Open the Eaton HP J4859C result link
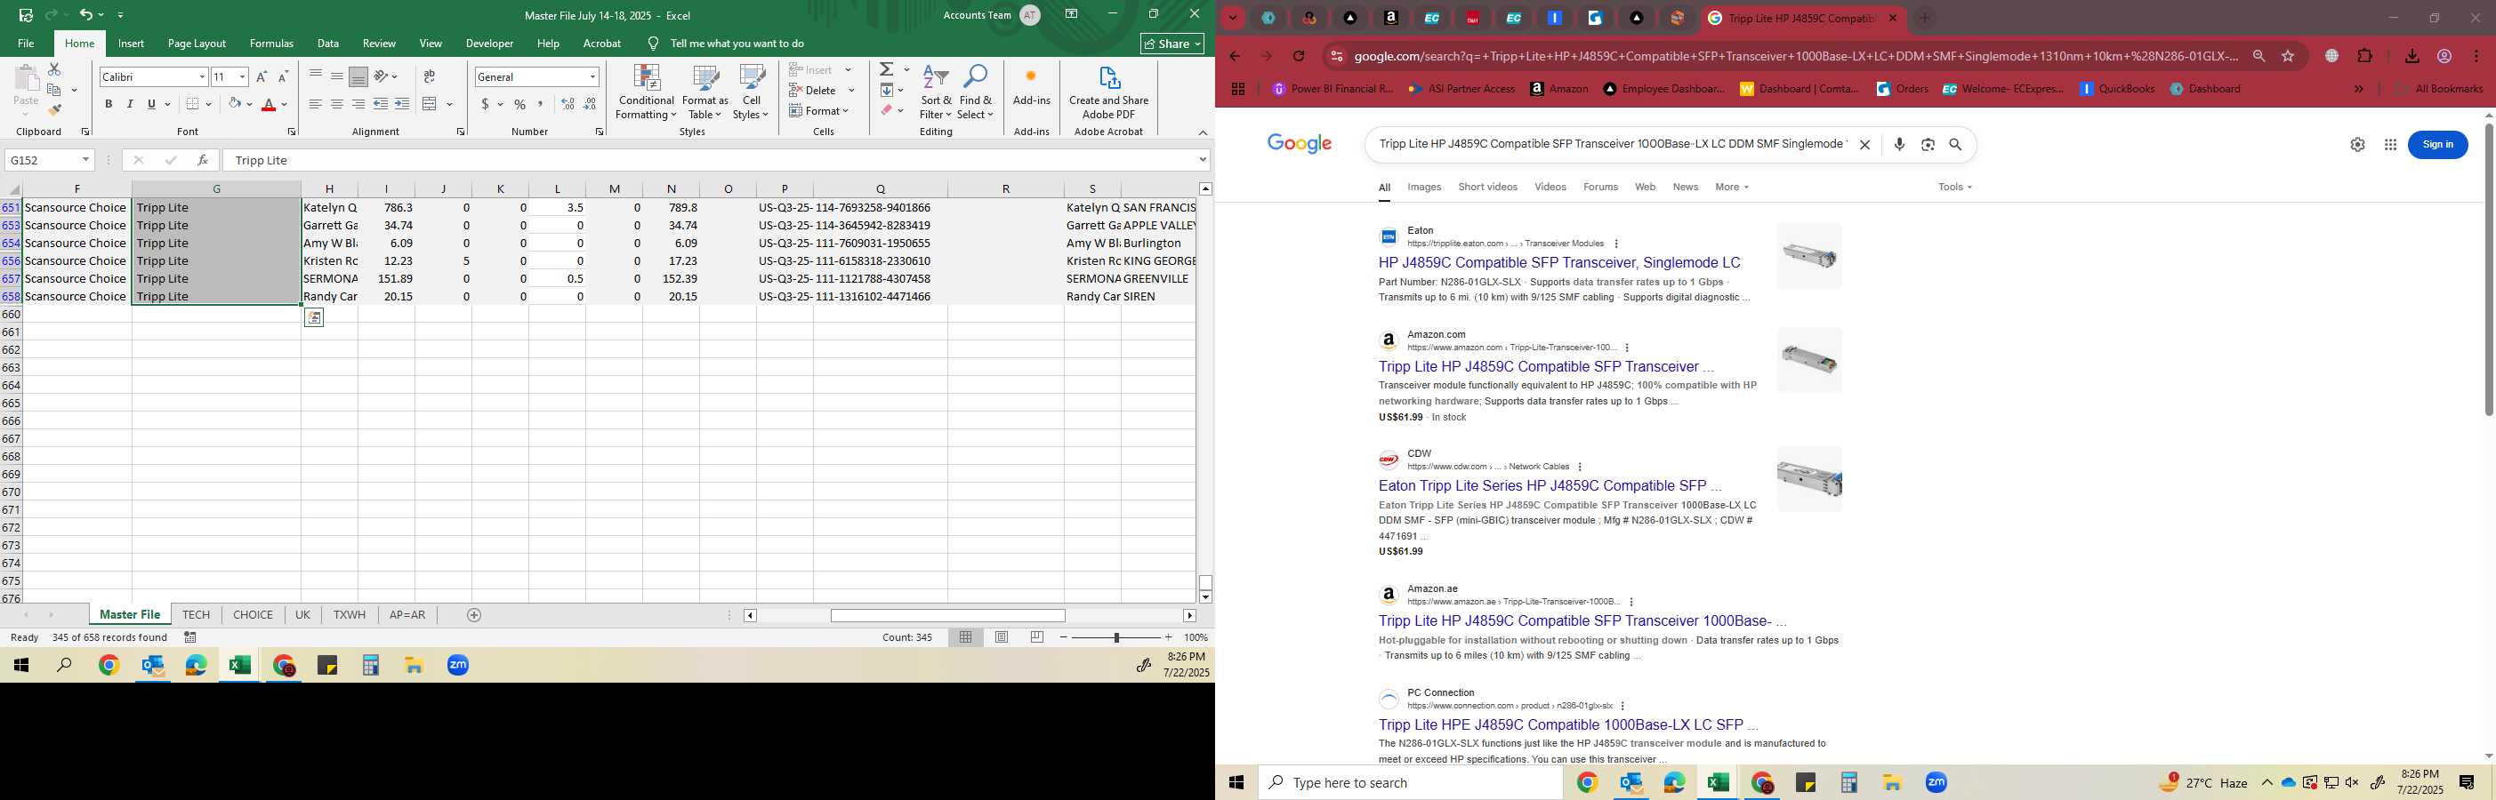 click(x=1559, y=262)
